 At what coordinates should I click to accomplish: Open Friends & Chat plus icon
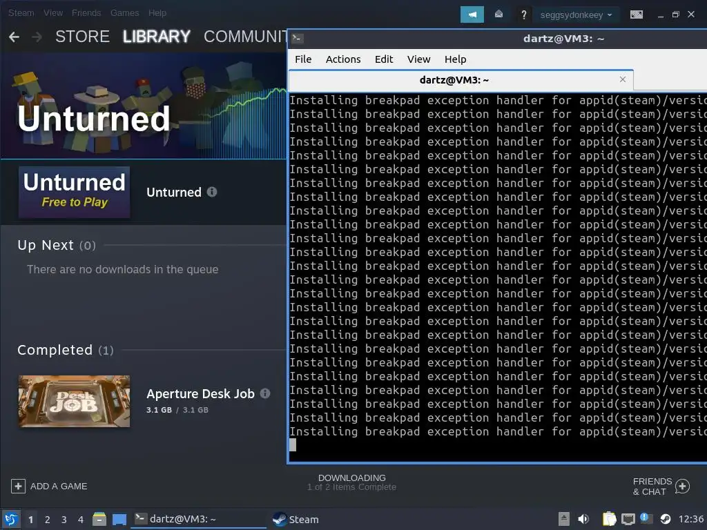coord(682,487)
